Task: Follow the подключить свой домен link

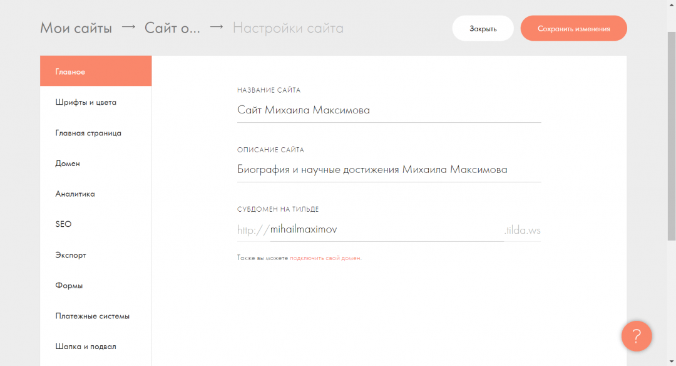Action: tap(325, 258)
